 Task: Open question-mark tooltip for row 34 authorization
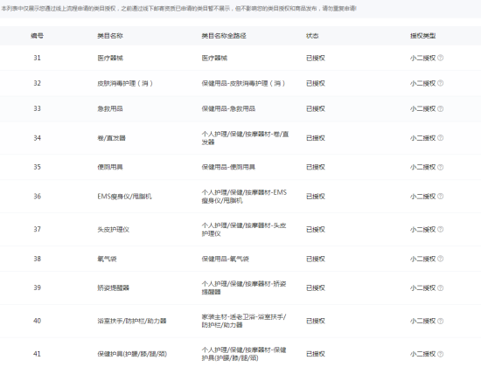[440, 138]
